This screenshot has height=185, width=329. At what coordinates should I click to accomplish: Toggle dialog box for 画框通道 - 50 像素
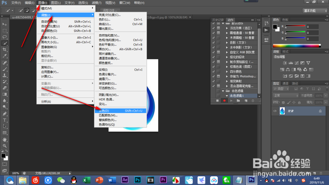coord(218,33)
